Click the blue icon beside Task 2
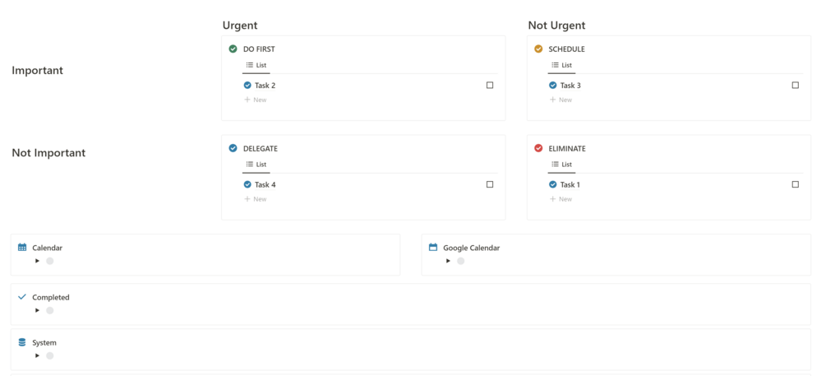The image size is (826, 376). pyautogui.click(x=247, y=86)
